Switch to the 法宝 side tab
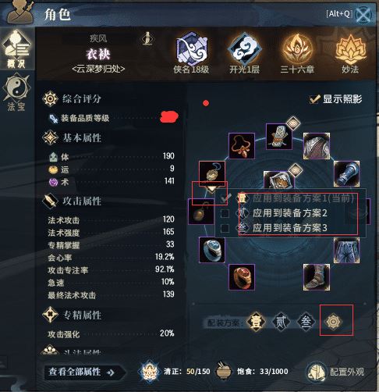Screen dimensions: 379x392 click(x=16, y=93)
